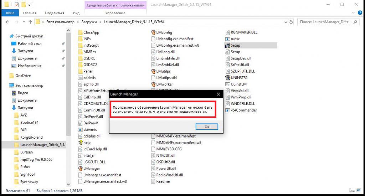Select the addsvis file icon
The height and width of the screenshot is (196, 365).
pyautogui.click(x=80, y=78)
